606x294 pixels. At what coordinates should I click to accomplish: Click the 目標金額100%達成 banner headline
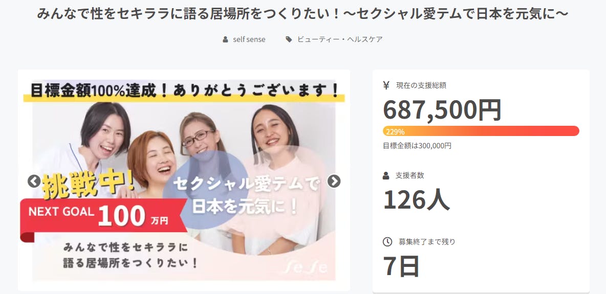coord(185,92)
